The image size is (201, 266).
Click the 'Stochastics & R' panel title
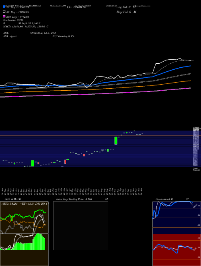point(164,199)
